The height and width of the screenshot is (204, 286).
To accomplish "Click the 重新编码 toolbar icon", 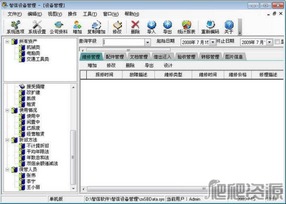I will coord(210,27).
